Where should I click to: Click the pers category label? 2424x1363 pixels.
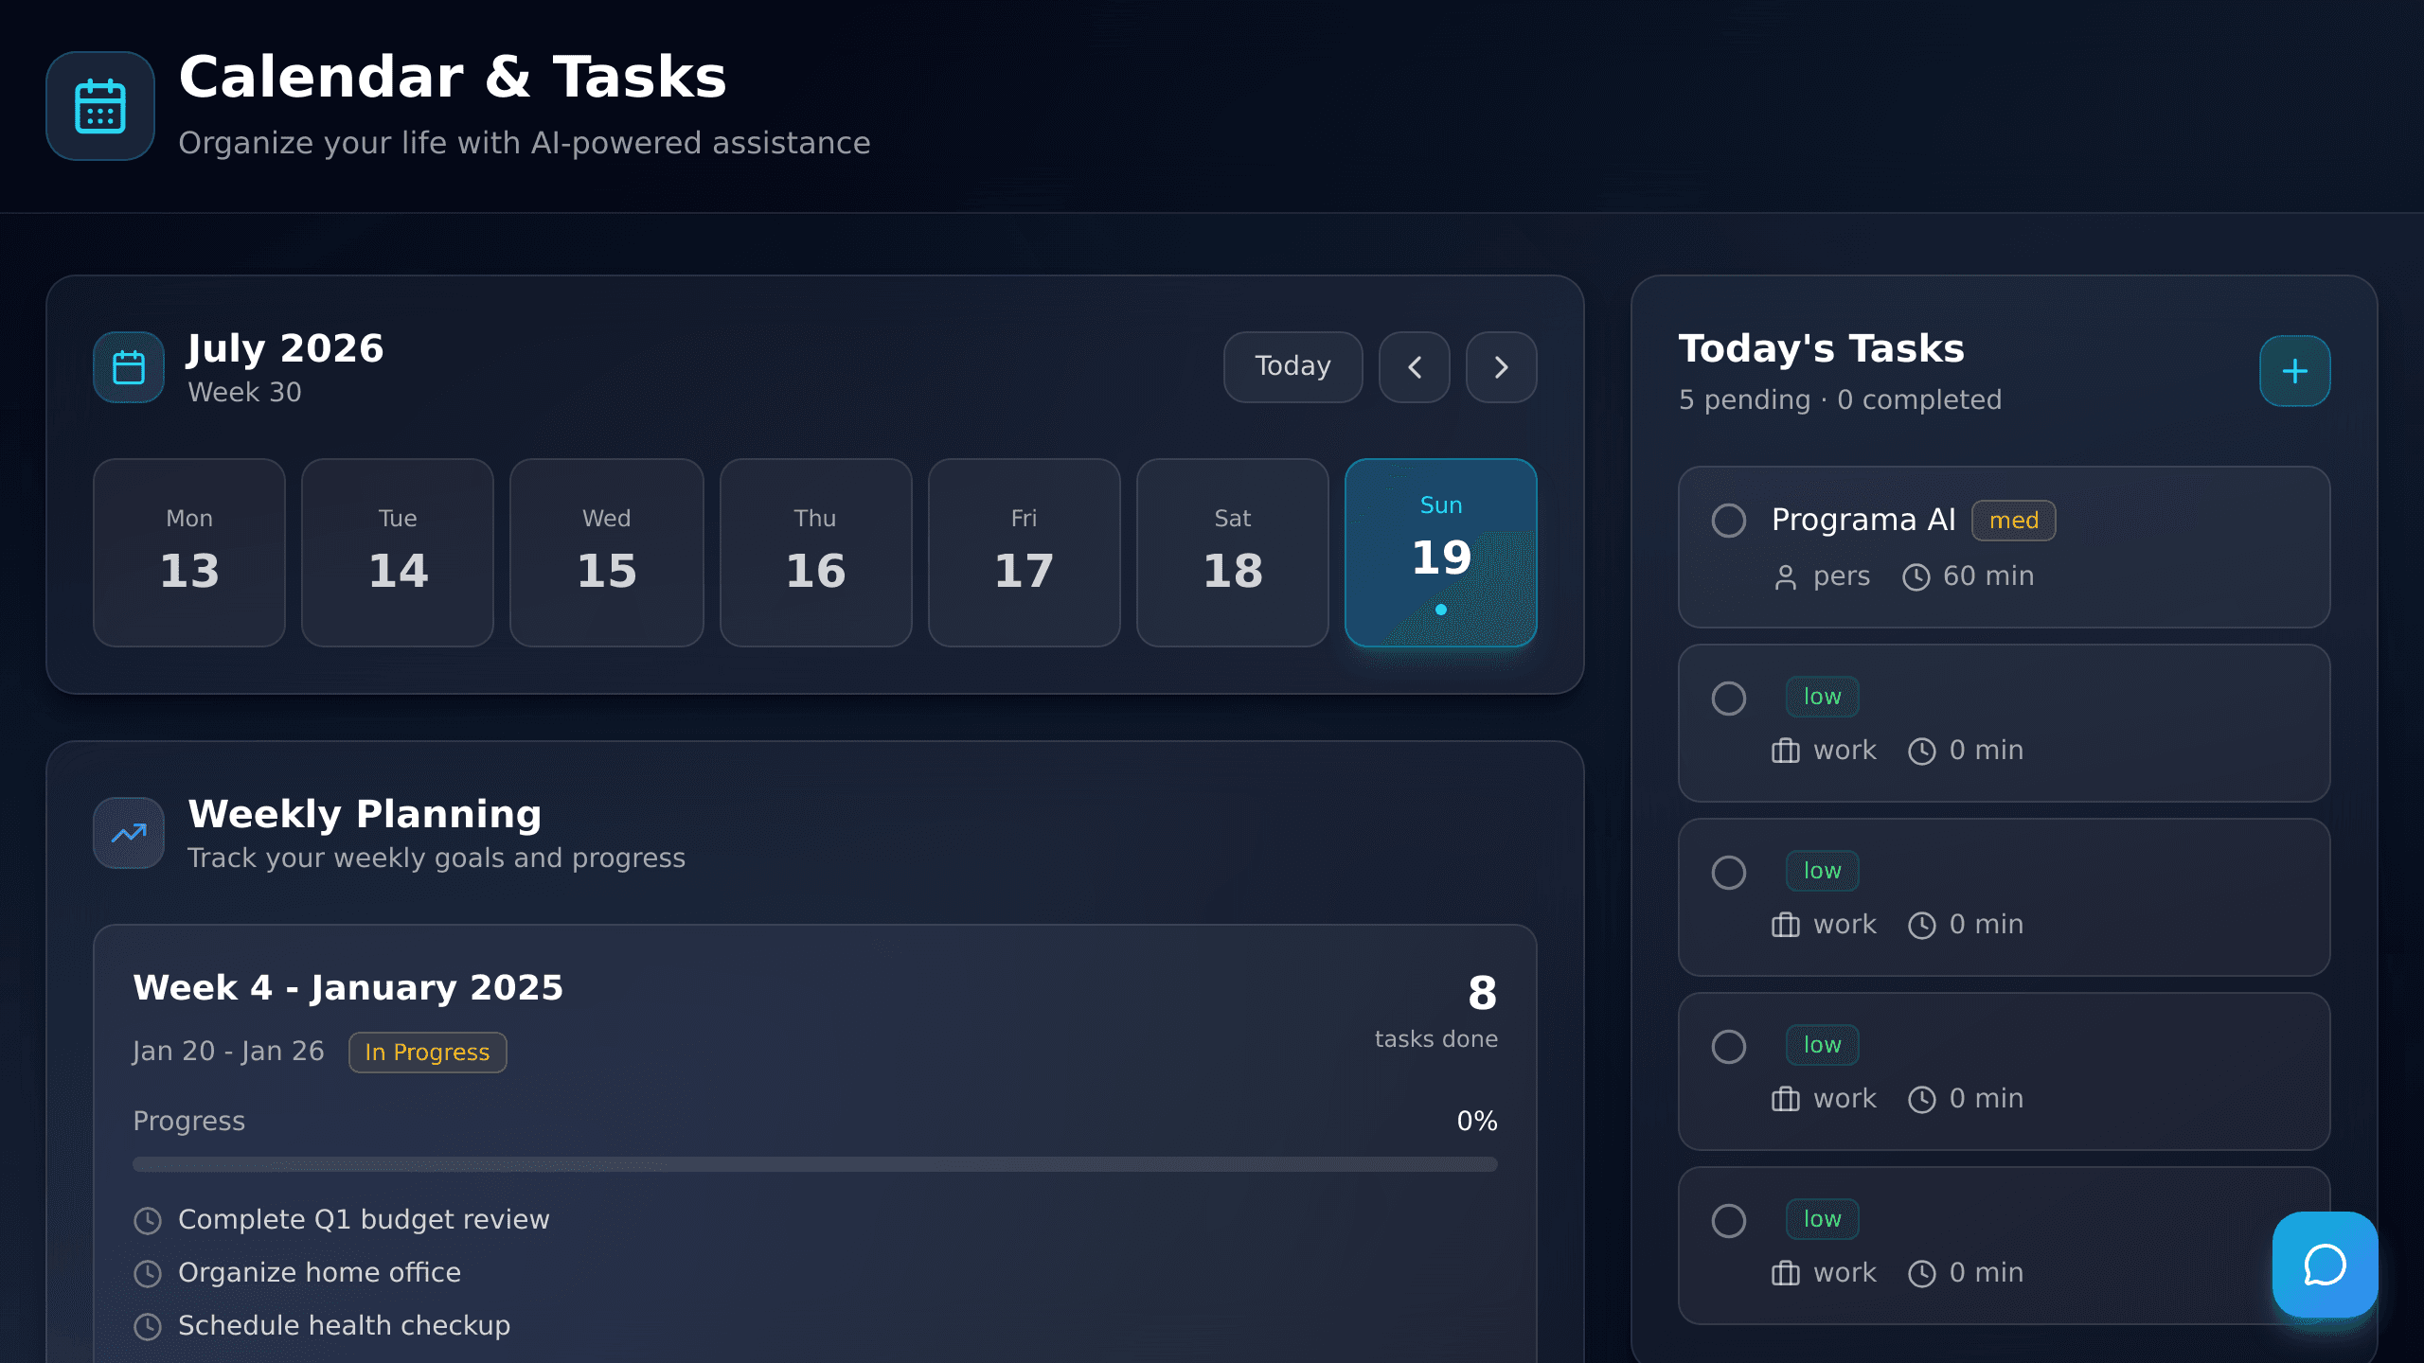1842,577
